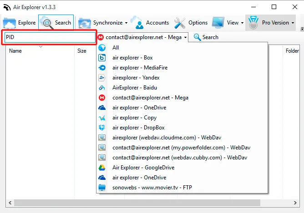Open the View dropdown arrow
The width and height of the screenshot is (304, 213).
(243, 23)
